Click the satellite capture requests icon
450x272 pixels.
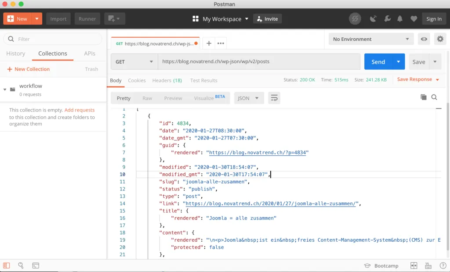[x=373, y=19]
